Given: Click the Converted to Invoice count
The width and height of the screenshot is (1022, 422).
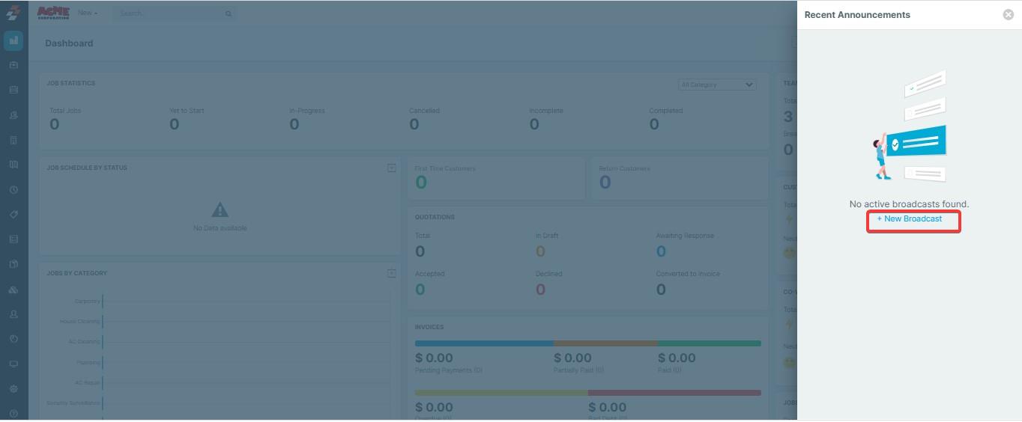Looking at the screenshot, I should (661, 290).
